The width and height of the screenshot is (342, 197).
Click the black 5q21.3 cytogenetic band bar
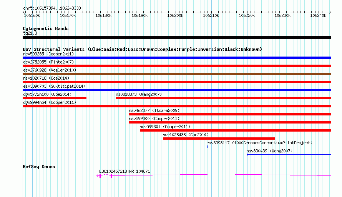coord(177,37)
